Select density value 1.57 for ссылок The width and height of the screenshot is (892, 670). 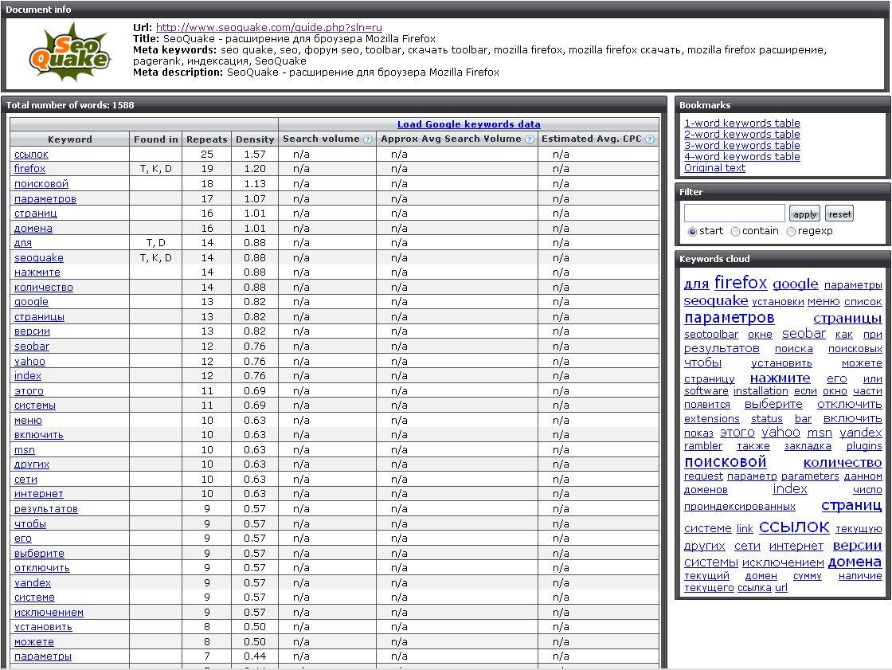coord(255,155)
